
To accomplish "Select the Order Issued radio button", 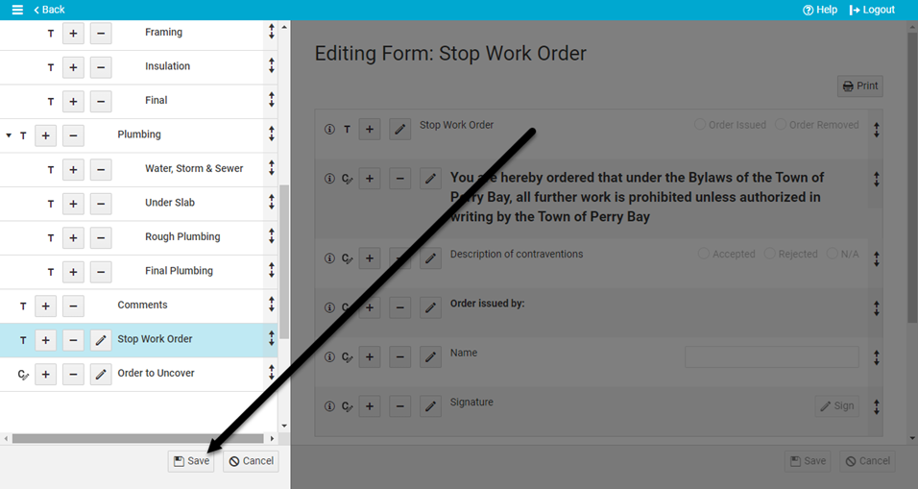I will coord(700,124).
